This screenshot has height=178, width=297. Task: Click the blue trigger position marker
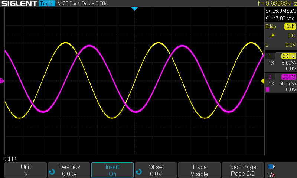pyautogui.click(x=134, y=9)
